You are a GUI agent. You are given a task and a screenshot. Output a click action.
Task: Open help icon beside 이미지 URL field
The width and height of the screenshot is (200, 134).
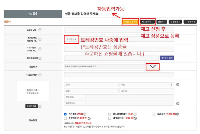178,104
